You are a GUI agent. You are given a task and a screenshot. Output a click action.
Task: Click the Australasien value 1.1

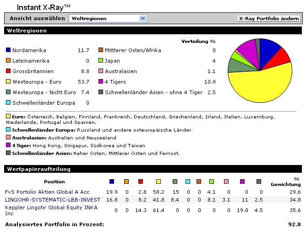[x=212, y=71]
